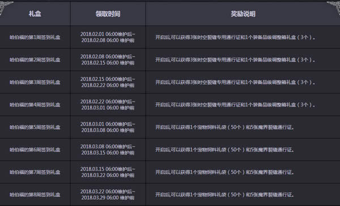Click the claim time starting 2018.03.01
Screen dimensions: 340x206
point(108,127)
